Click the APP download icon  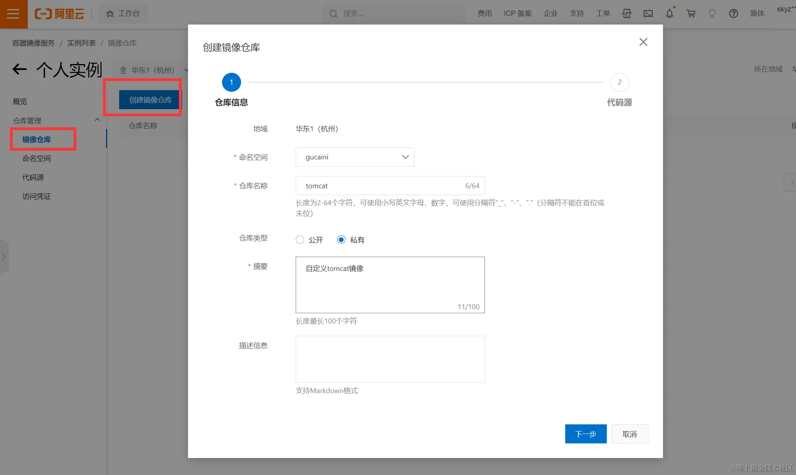(x=627, y=13)
